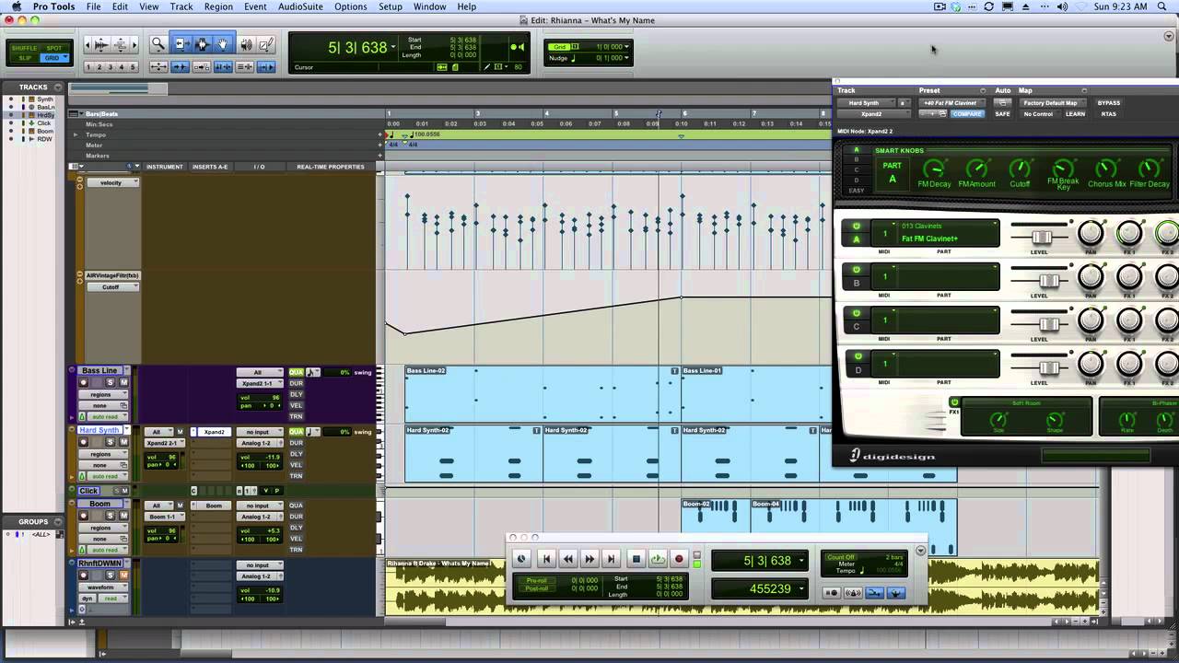Open Boom track output Analog 1-2 dropdown

(260, 517)
